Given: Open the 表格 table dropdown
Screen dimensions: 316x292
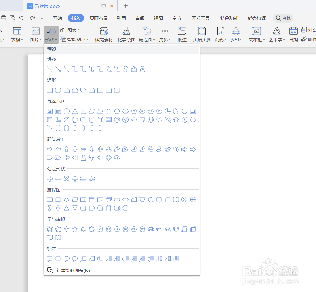Looking at the screenshot, I should tap(17, 35).
